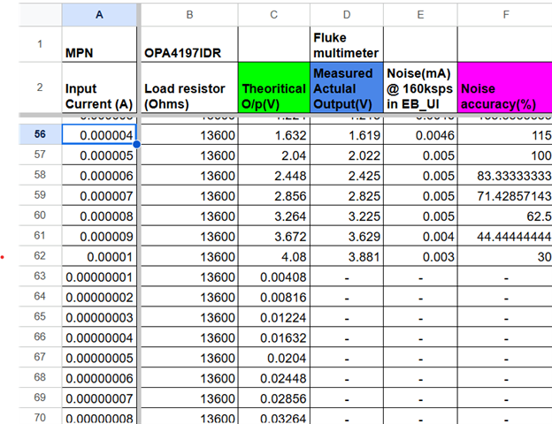
Task: Click noise cell 0.004
Action: pyautogui.click(x=420, y=236)
